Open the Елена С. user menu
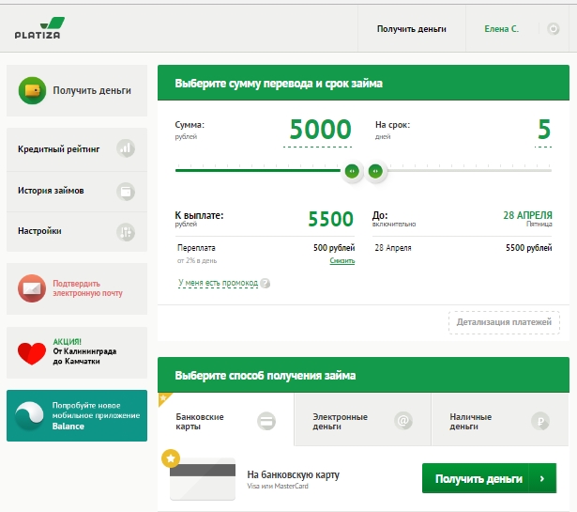The image size is (577, 512). pyautogui.click(x=501, y=29)
